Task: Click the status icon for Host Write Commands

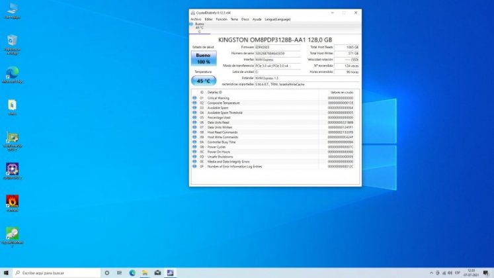Action: click(x=194, y=137)
